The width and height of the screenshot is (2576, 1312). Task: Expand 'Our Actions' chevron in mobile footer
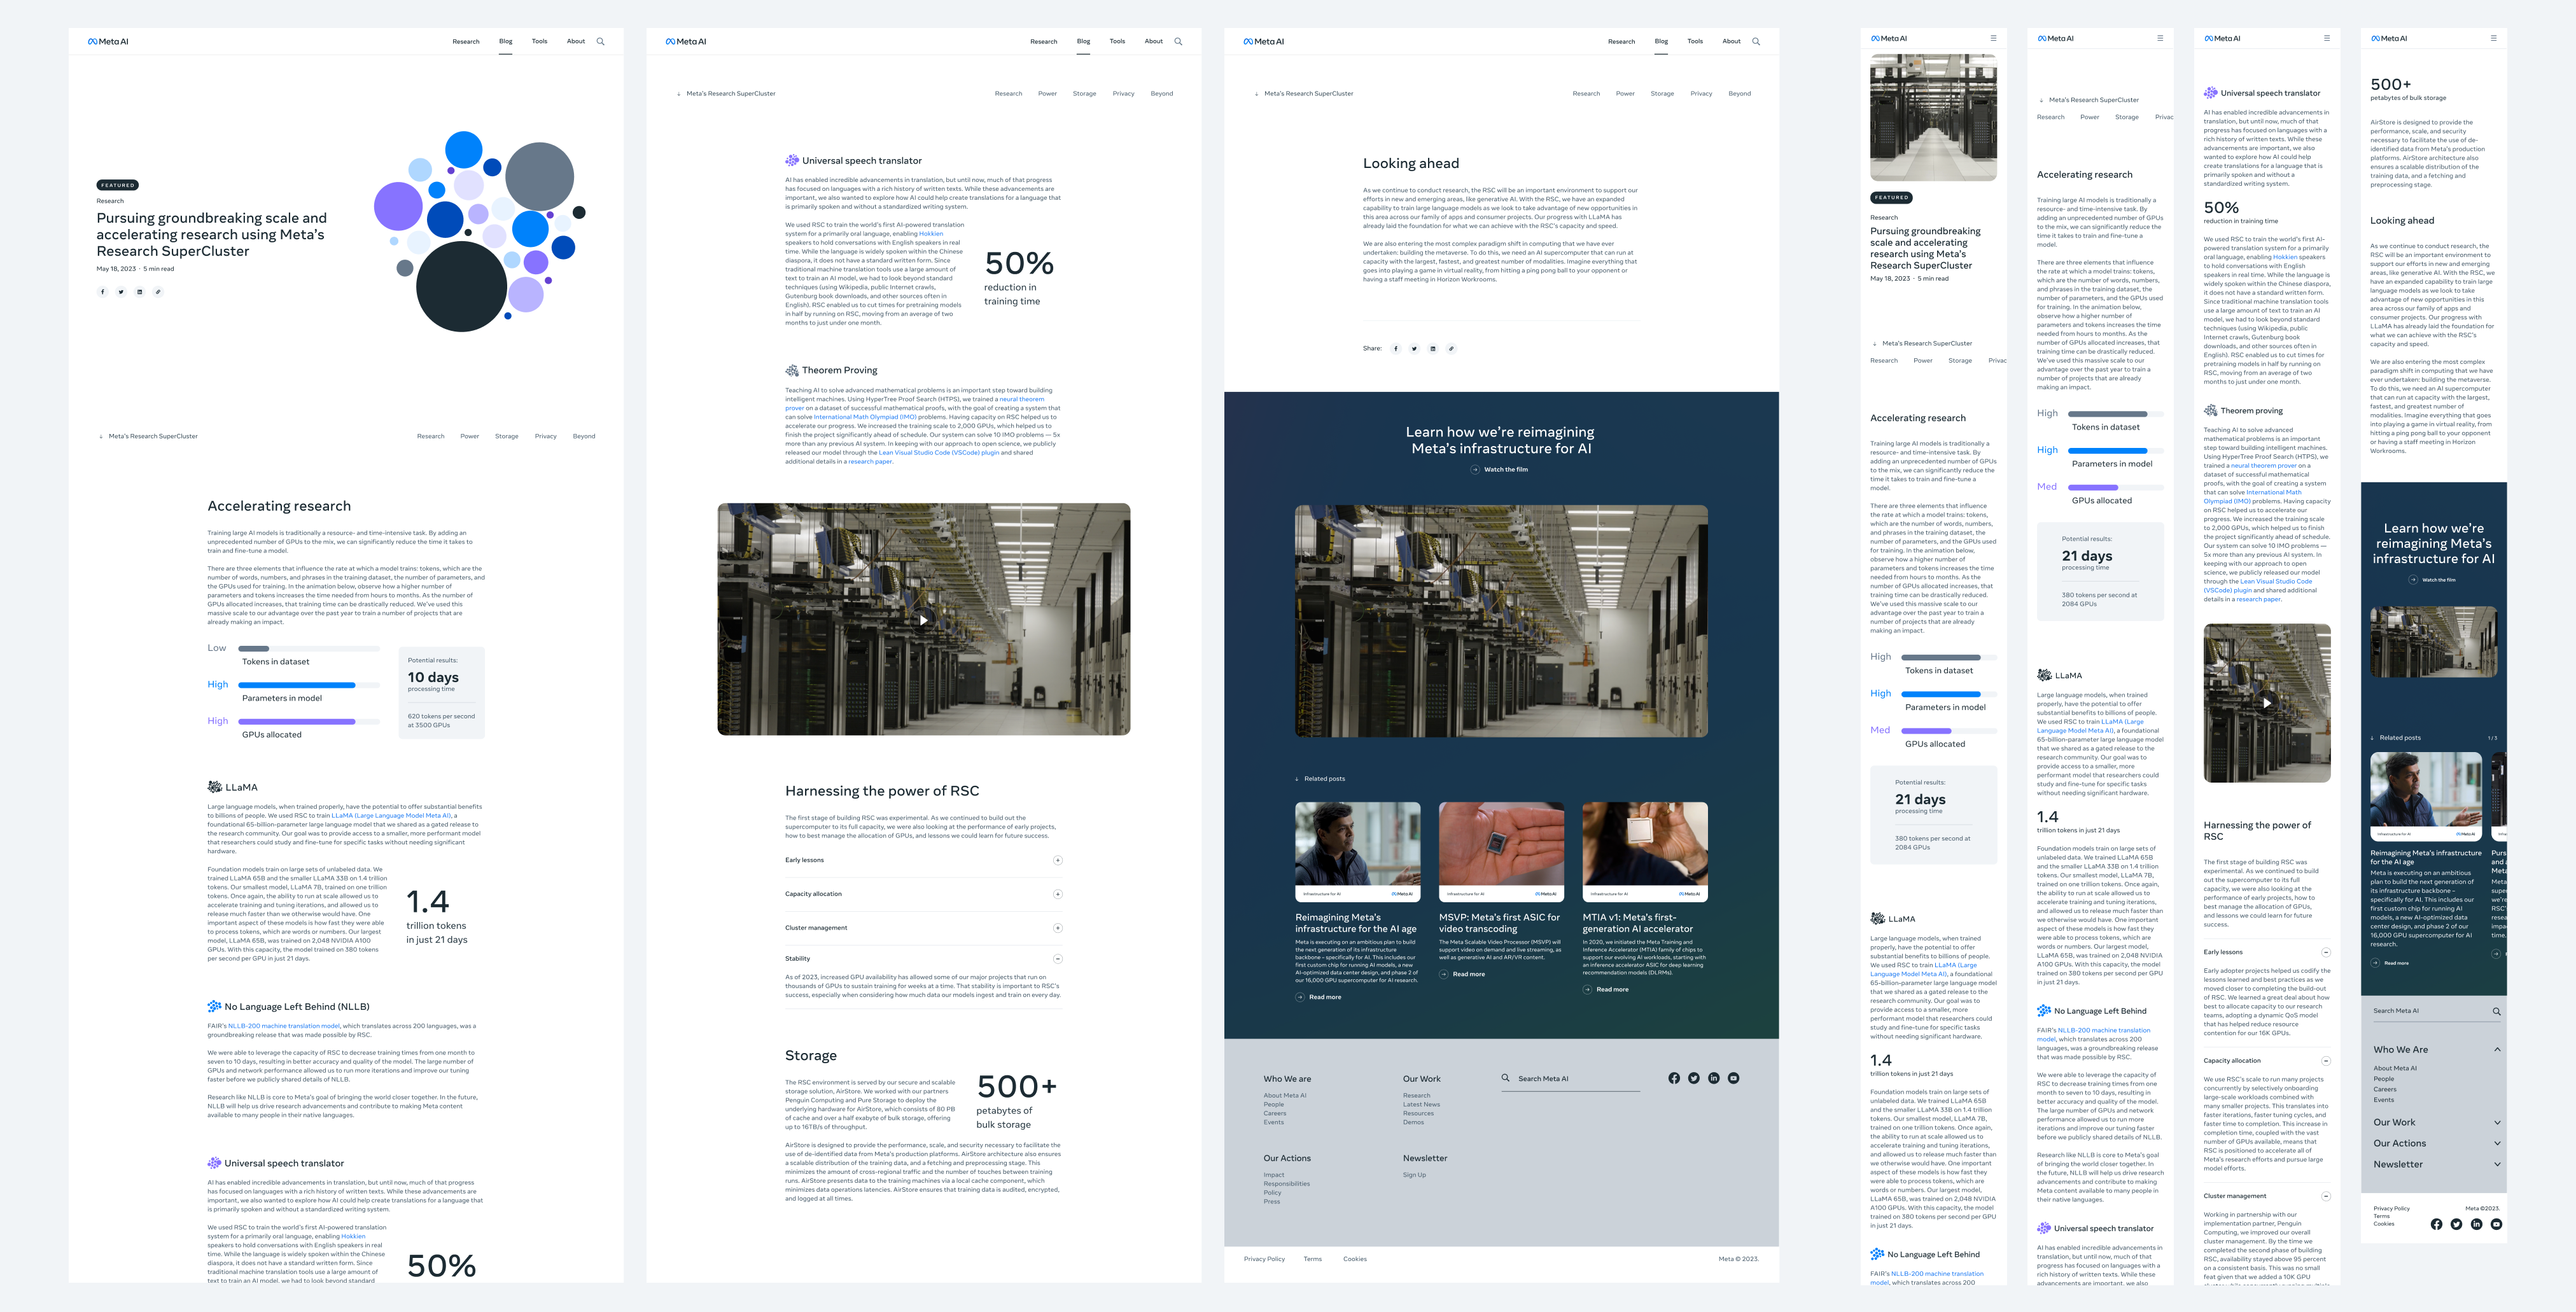(x=2497, y=1143)
